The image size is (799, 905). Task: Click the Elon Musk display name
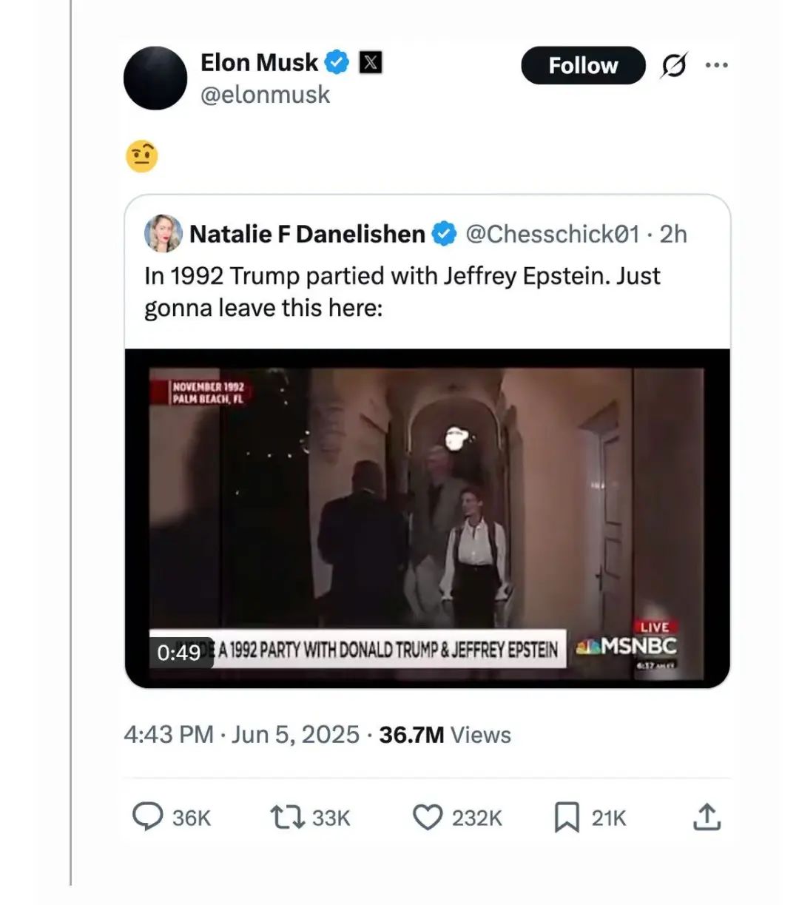[x=259, y=63]
